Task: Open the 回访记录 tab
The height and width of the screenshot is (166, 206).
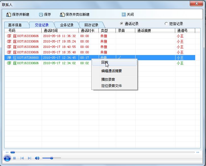Action: (91, 25)
